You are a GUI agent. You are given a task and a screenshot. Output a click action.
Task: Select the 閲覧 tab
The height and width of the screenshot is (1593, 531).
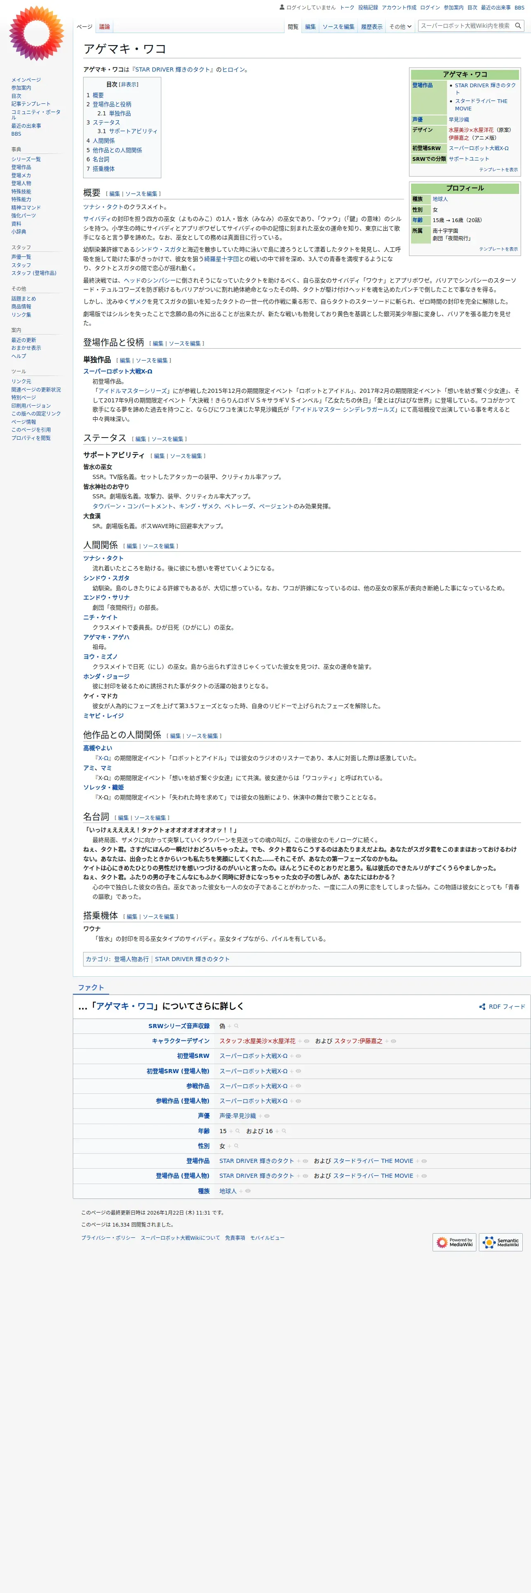[x=293, y=26]
